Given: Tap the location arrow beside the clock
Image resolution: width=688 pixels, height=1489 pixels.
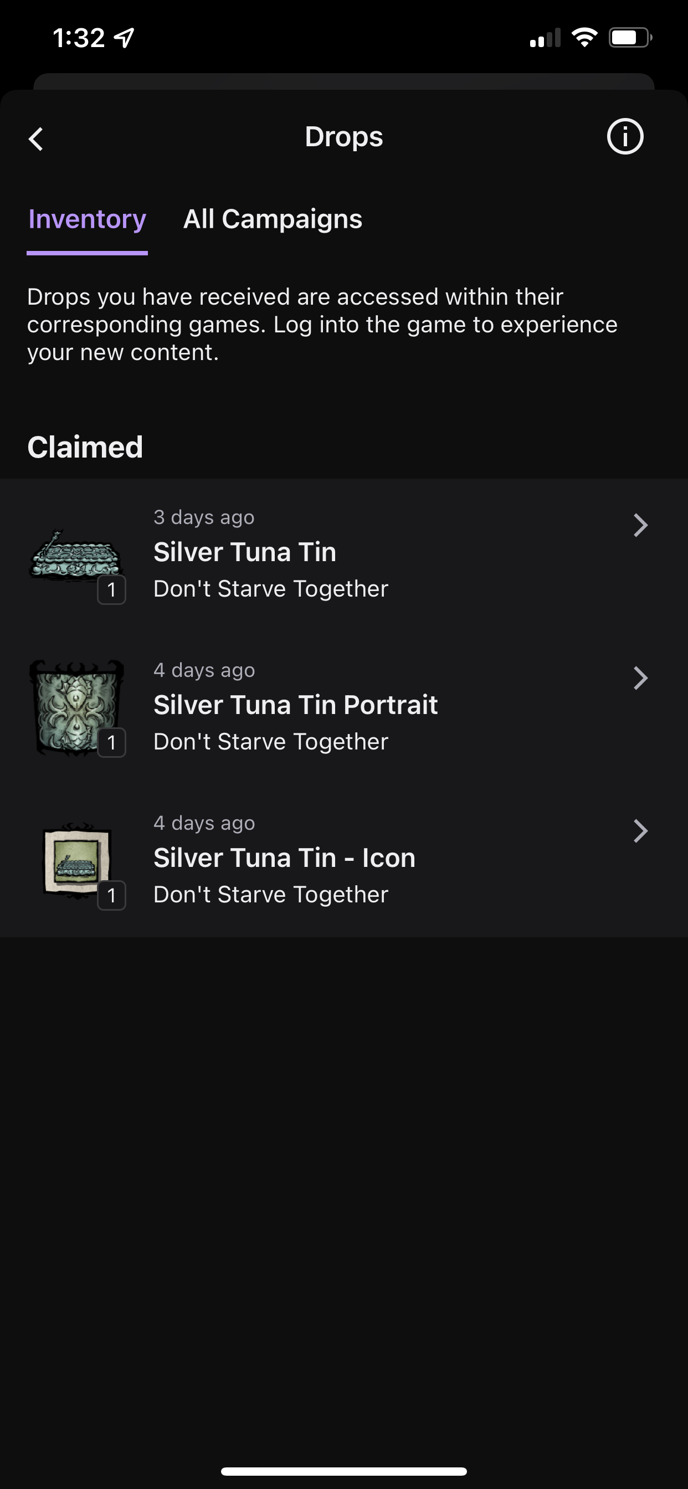Looking at the screenshot, I should click(124, 38).
